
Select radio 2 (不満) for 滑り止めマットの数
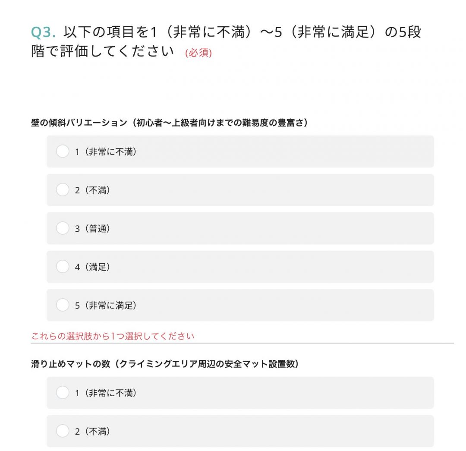(x=63, y=431)
